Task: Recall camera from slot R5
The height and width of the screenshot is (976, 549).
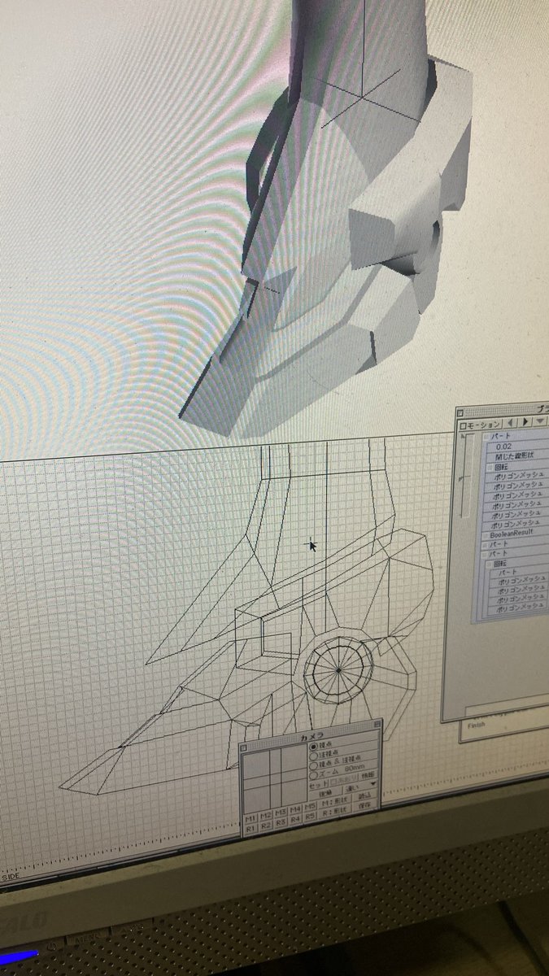Action: pyautogui.click(x=310, y=816)
